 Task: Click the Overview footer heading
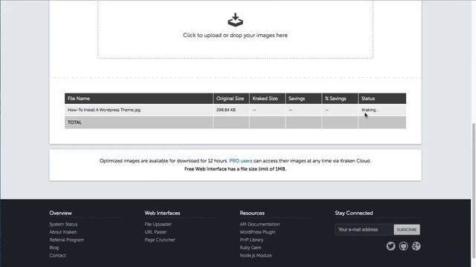coord(61,213)
